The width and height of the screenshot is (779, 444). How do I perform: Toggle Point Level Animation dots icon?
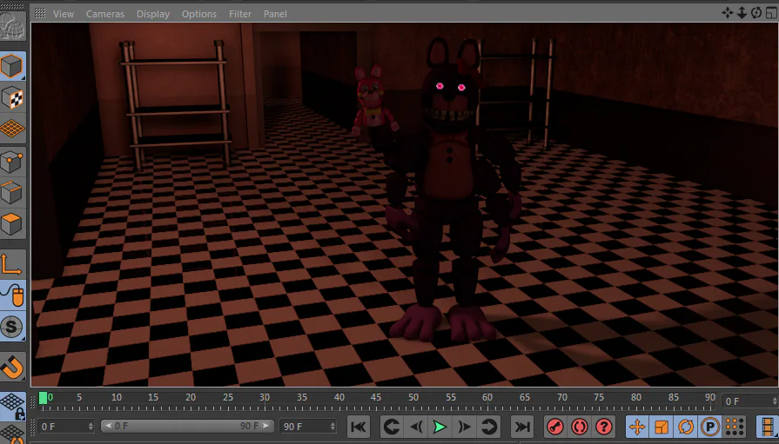(x=735, y=427)
